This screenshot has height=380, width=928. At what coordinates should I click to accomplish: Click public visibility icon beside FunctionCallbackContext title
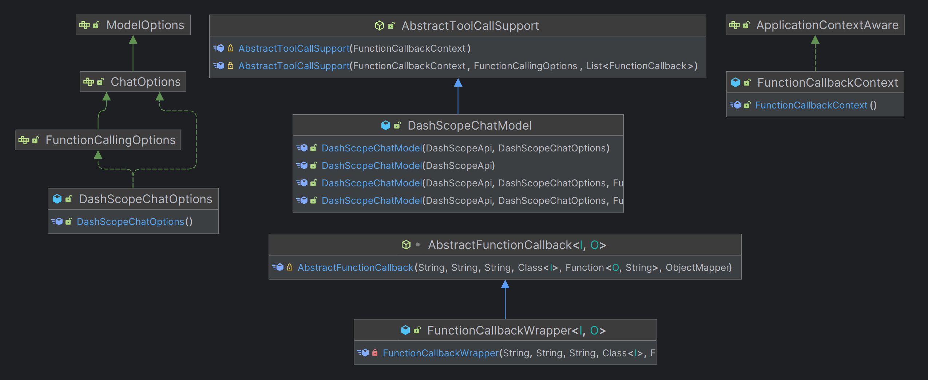coord(747,83)
